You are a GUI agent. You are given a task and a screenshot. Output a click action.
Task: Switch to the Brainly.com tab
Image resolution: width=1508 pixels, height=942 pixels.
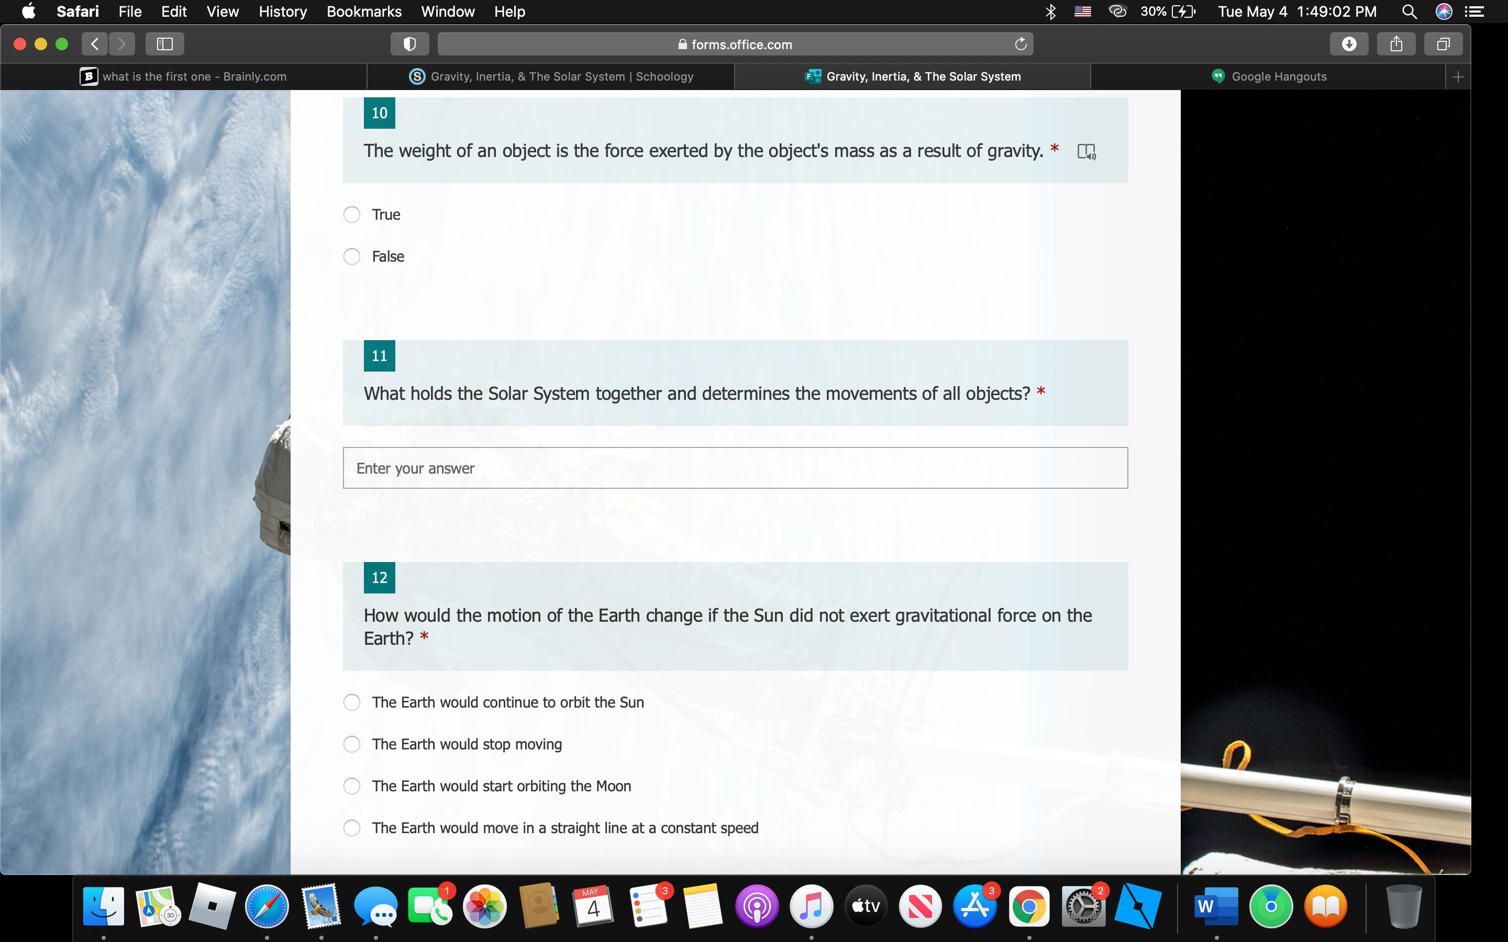click(x=183, y=76)
